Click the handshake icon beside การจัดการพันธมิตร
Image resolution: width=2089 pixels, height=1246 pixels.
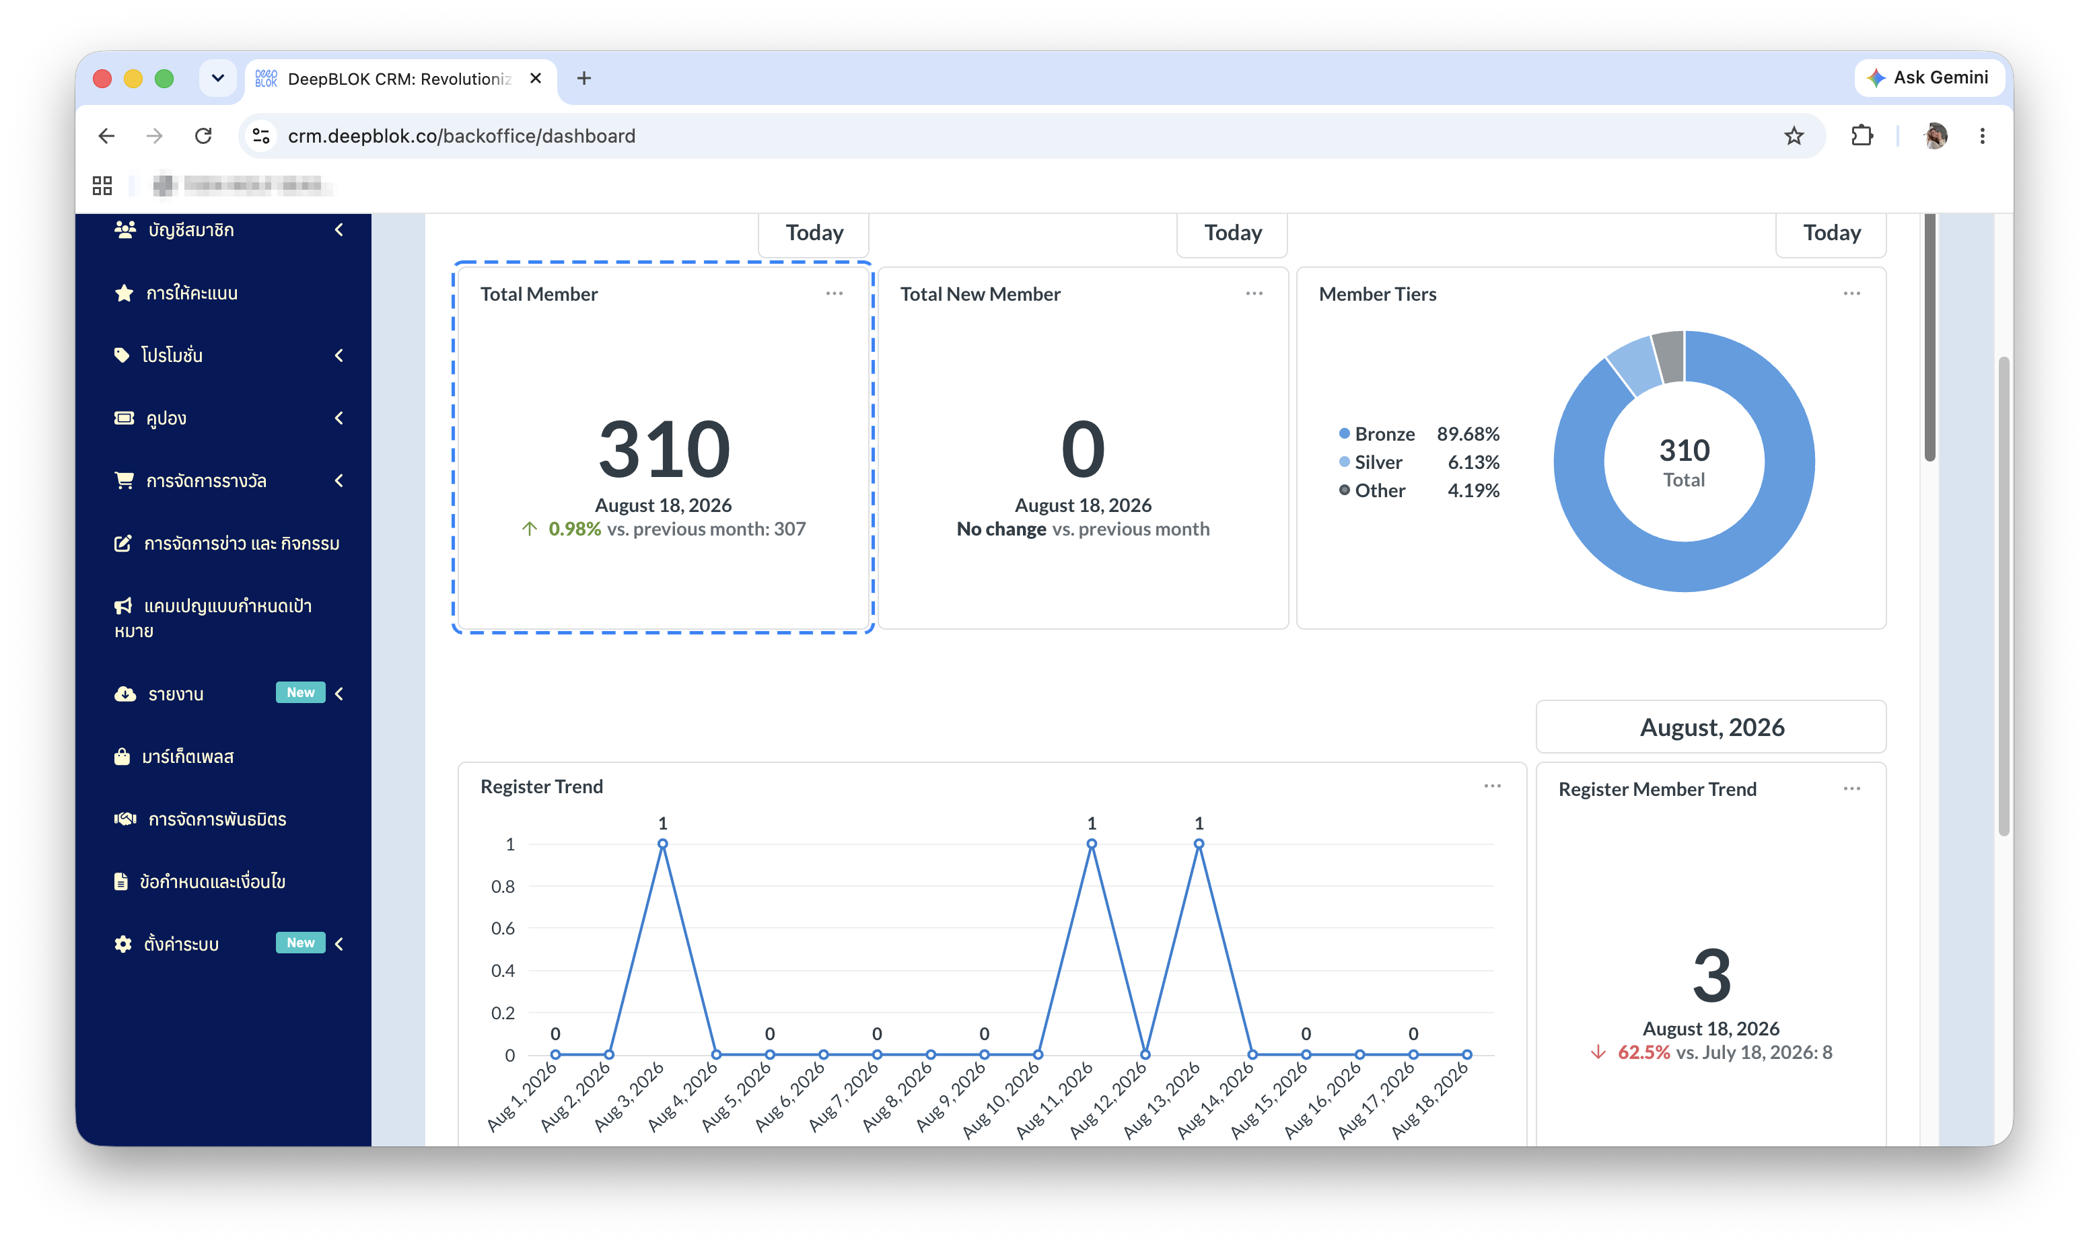click(x=125, y=819)
